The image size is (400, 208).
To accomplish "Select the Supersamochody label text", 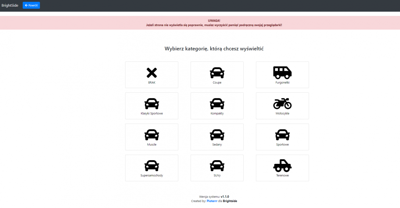I will tap(152, 175).
